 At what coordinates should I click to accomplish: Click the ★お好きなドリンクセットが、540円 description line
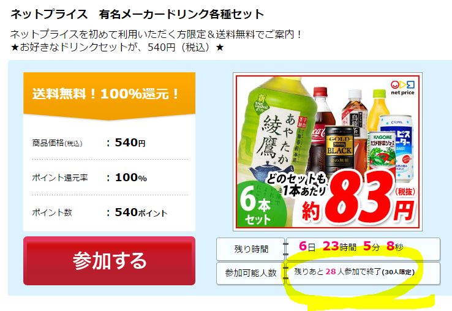point(117,47)
